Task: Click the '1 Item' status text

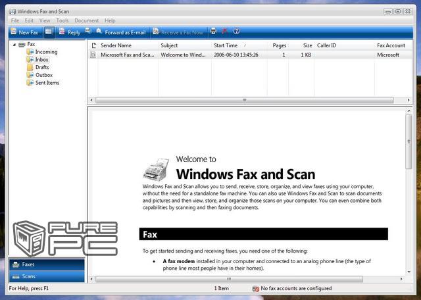Action: [222, 288]
